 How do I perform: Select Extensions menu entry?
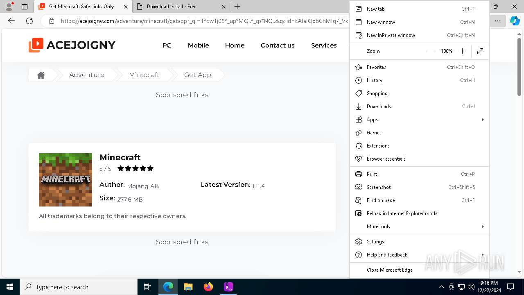420,146
